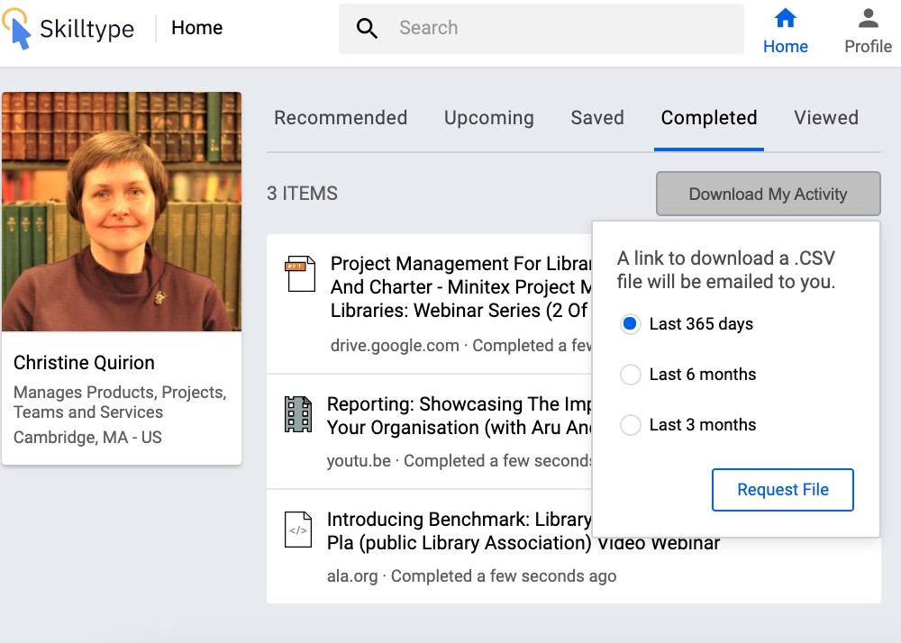
Task: Open the Profile person icon
Action: [x=868, y=18]
